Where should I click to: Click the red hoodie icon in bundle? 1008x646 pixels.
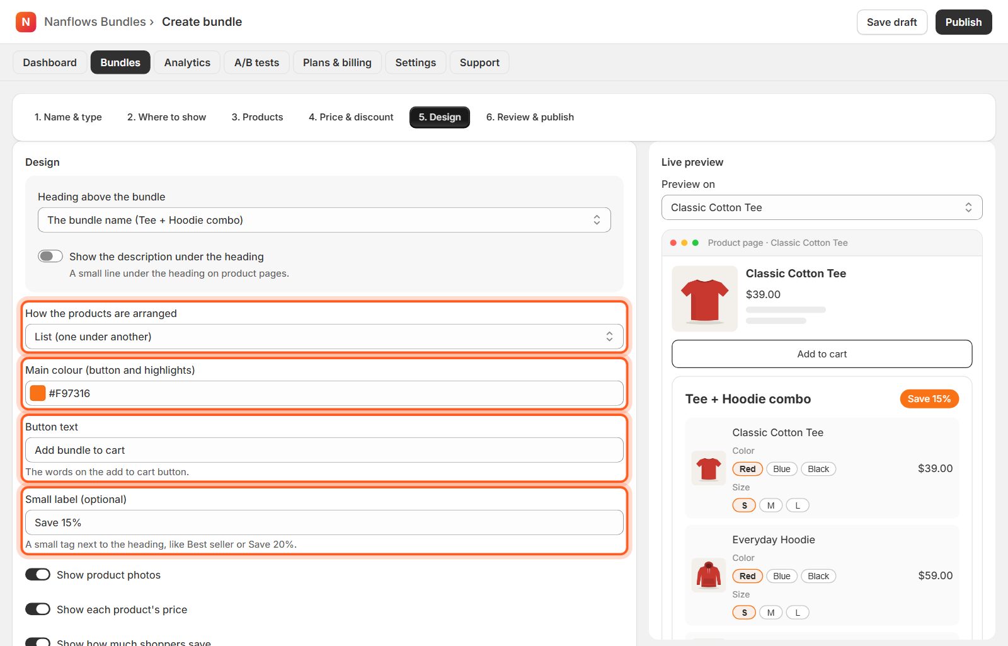[709, 575]
